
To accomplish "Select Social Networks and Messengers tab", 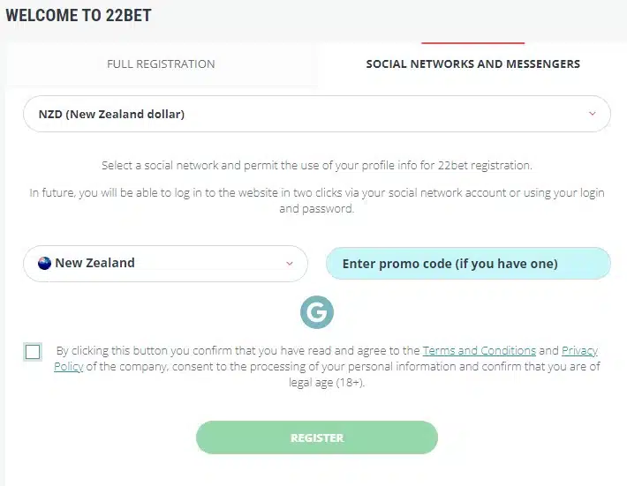I will pyautogui.click(x=473, y=64).
